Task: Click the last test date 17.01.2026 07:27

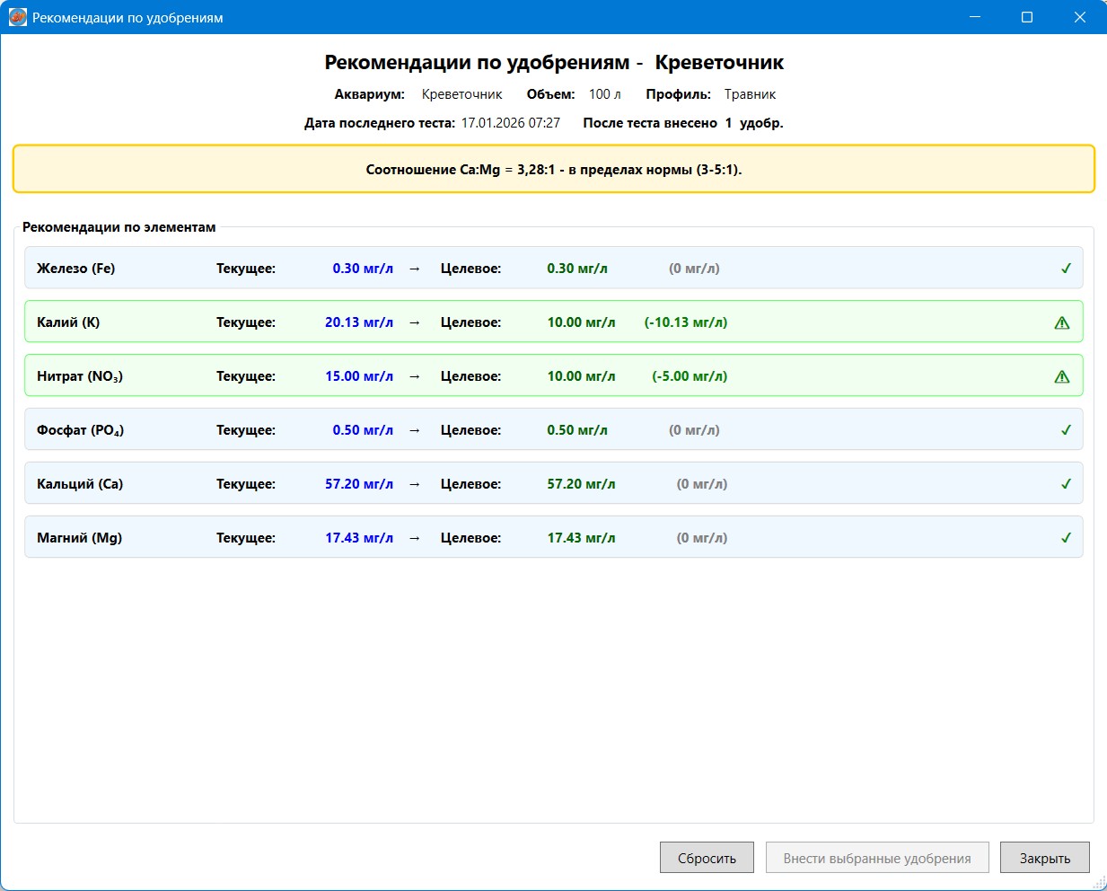Action: (x=510, y=123)
